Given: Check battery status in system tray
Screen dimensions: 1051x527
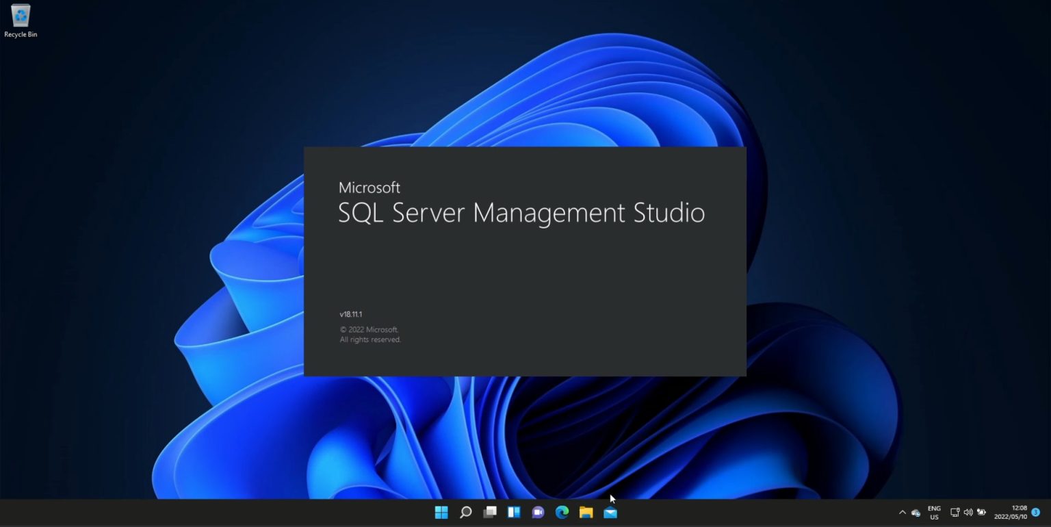Looking at the screenshot, I should pyautogui.click(x=983, y=512).
